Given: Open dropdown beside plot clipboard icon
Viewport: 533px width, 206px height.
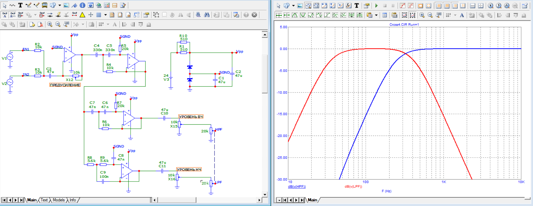Looking at the screenshot, I should (x=376, y=15).
